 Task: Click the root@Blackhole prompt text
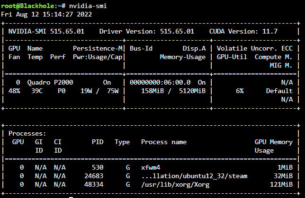point(27,6)
